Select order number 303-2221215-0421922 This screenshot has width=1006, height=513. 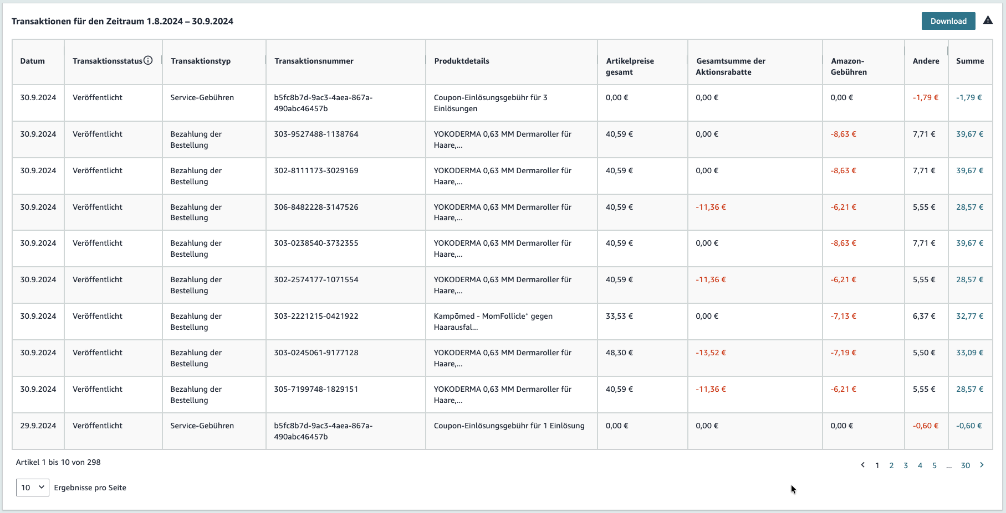pyautogui.click(x=316, y=316)
